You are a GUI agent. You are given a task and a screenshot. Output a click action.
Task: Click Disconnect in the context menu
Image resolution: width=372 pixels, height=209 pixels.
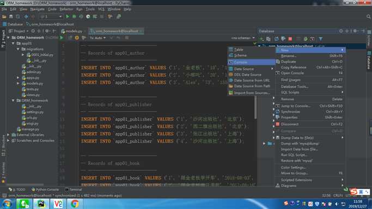310,124
